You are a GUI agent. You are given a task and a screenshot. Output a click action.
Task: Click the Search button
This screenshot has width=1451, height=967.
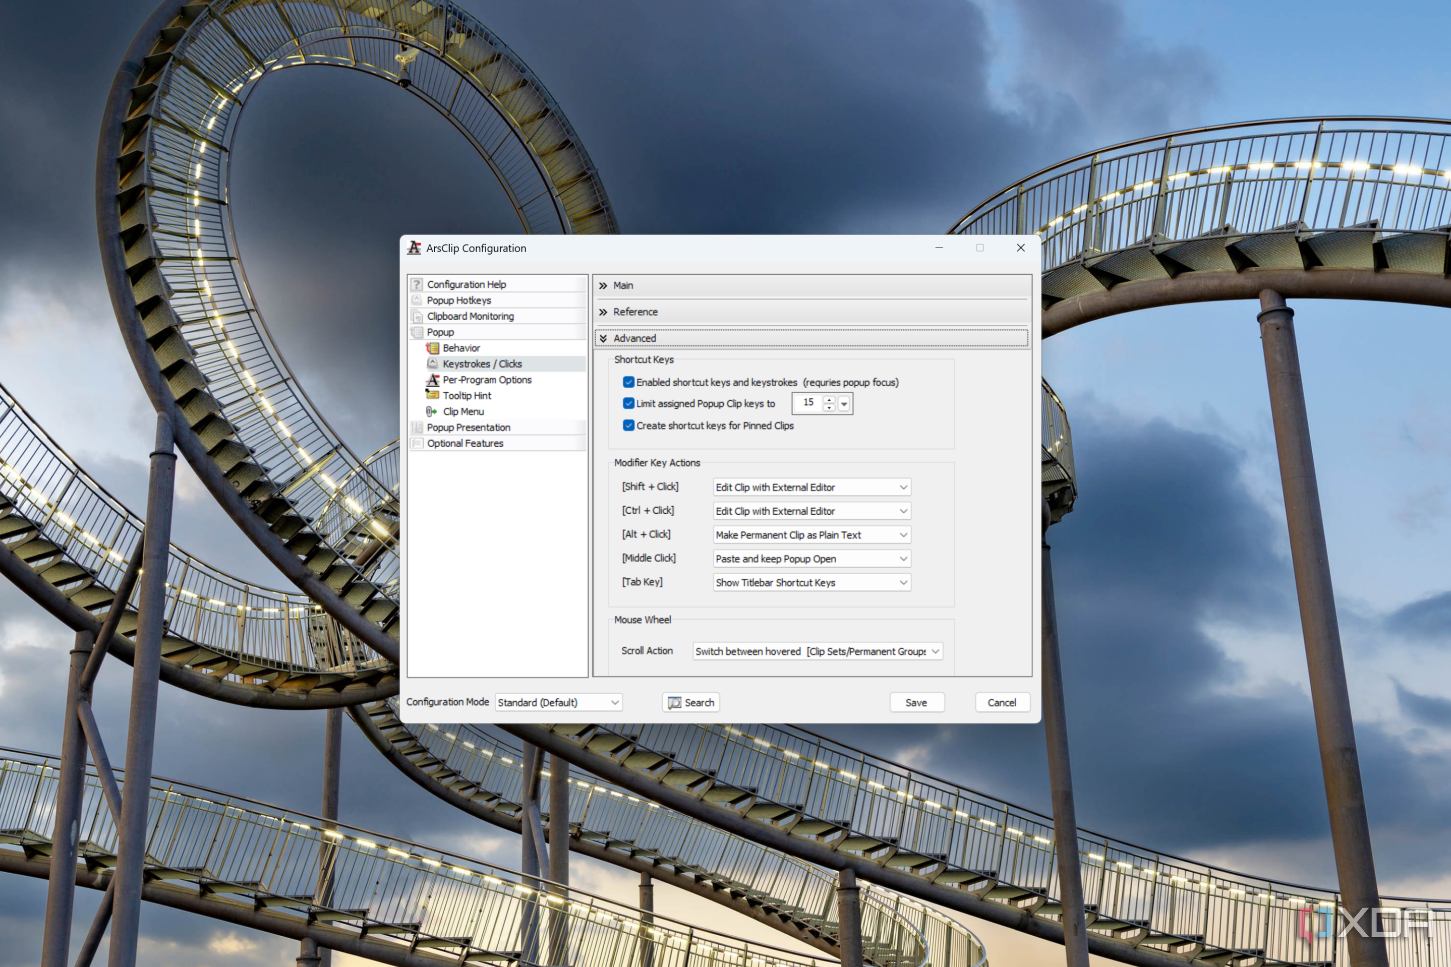pos(691,702)
